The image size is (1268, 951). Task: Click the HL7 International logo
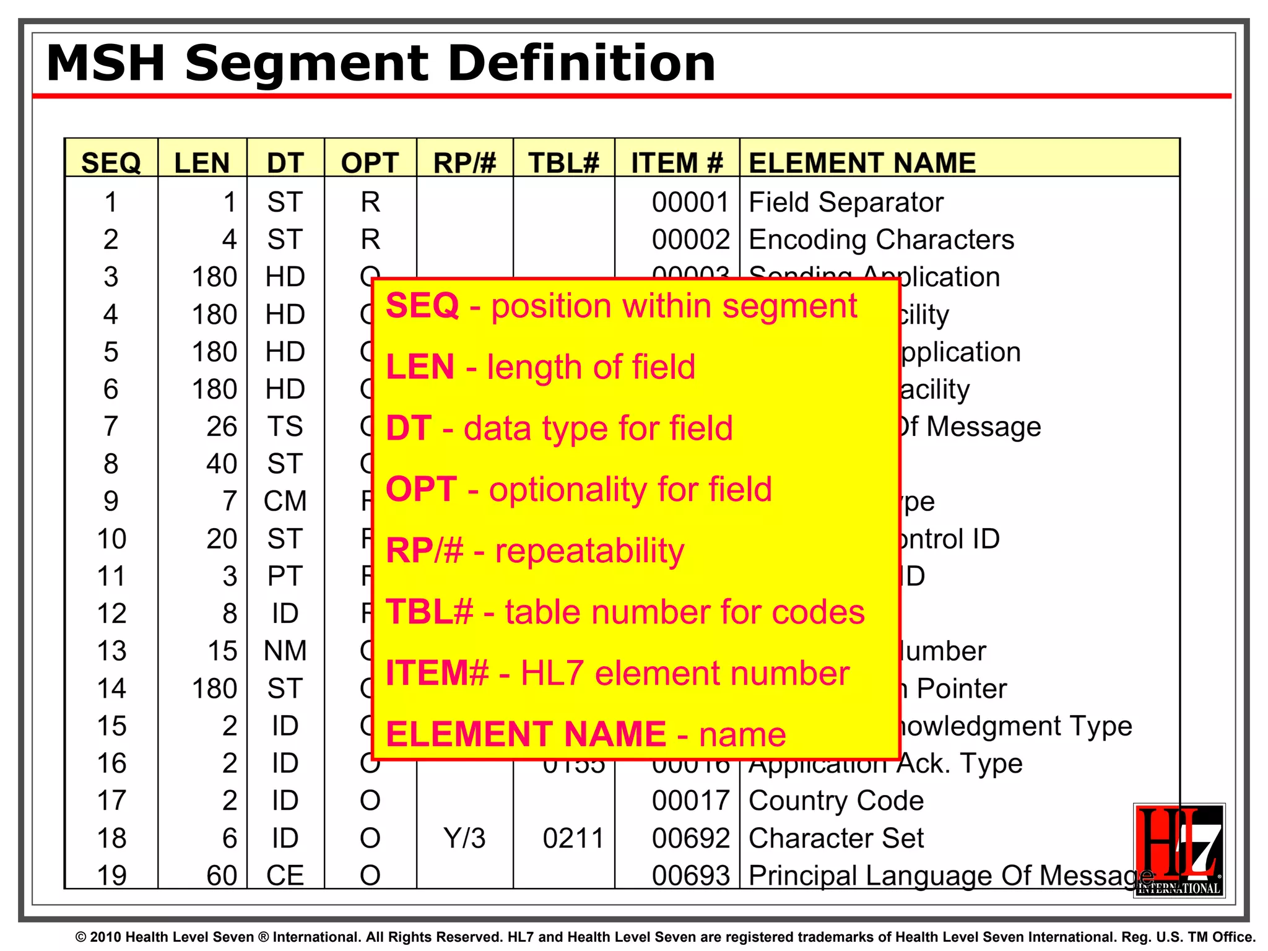click(1179, 849)
